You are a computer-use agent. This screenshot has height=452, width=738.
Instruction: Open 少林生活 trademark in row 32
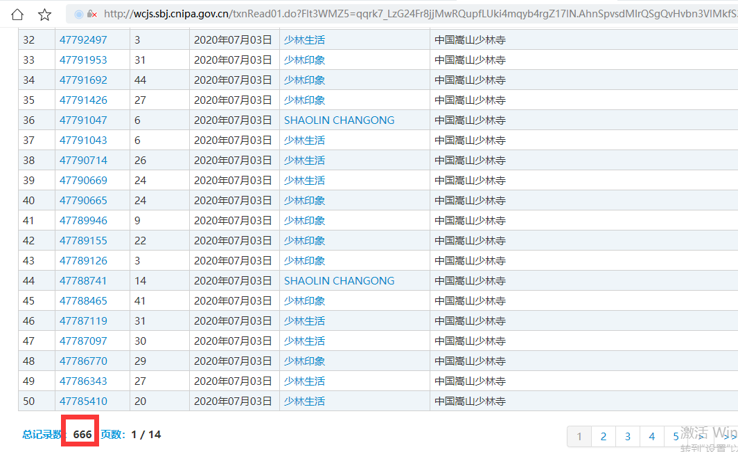pyautogui.click(x=304, y=40)
